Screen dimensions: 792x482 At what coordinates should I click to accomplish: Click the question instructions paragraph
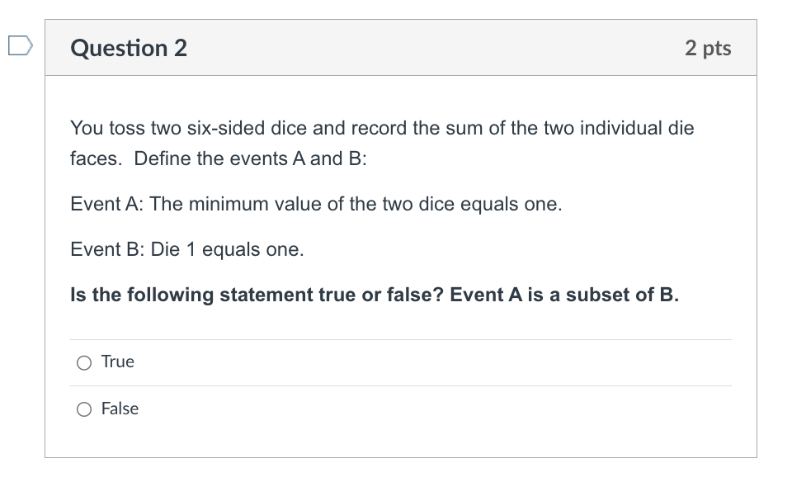(x=381, y=143)
